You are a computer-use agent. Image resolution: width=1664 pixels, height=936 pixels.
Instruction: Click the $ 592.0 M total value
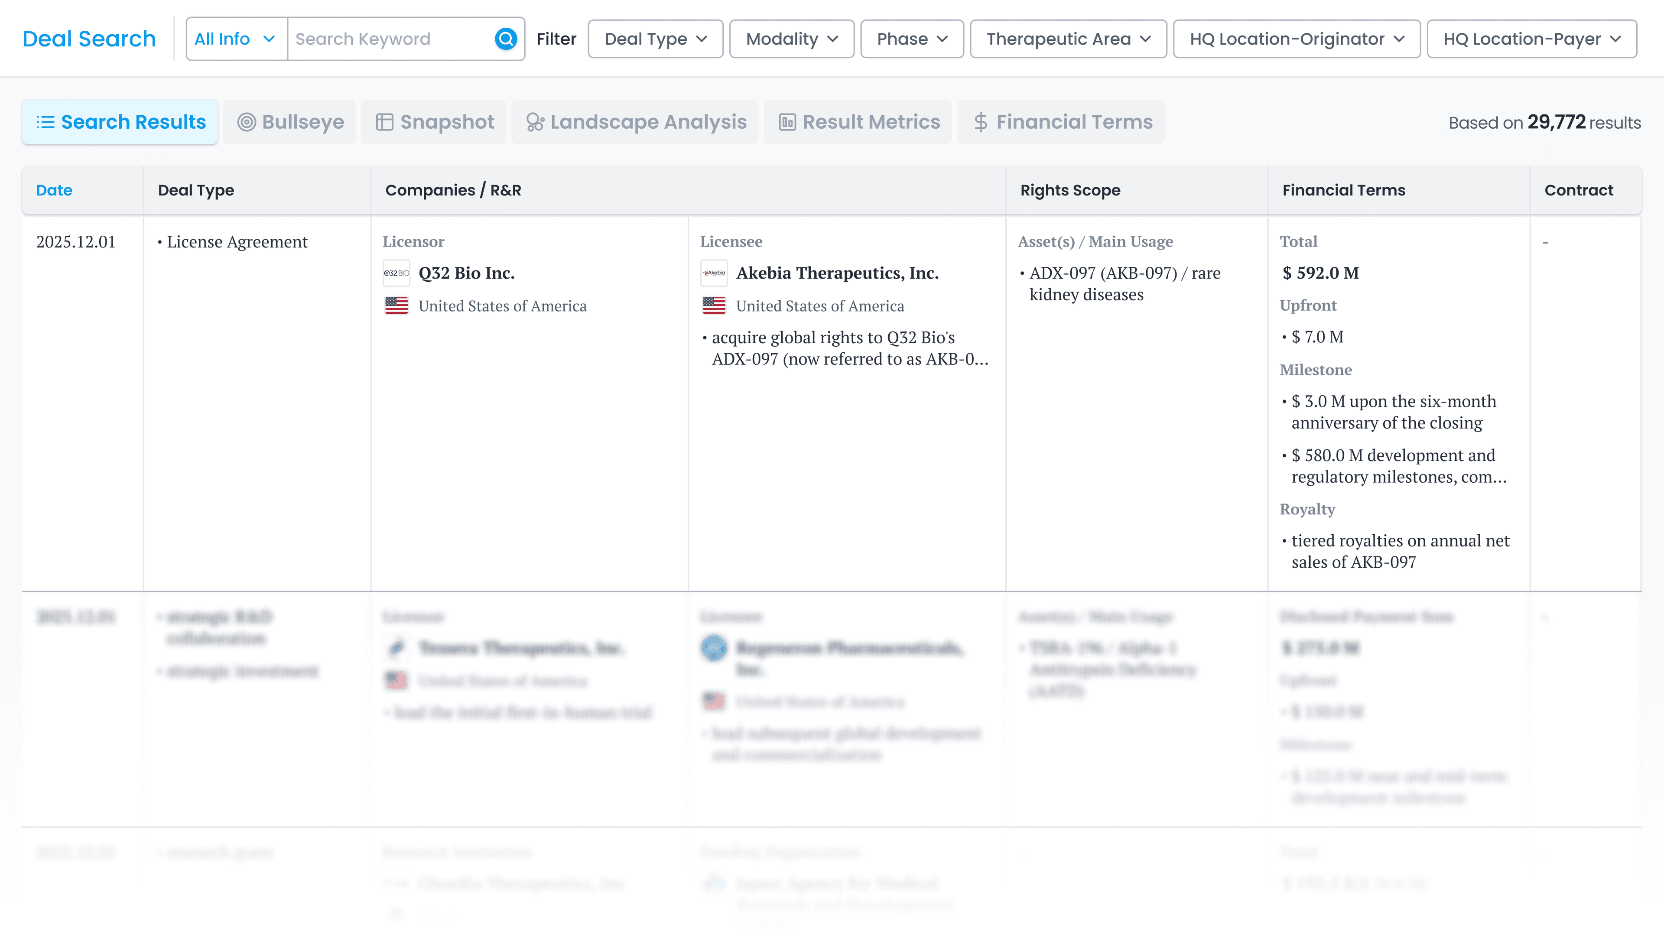point(1320,273)
